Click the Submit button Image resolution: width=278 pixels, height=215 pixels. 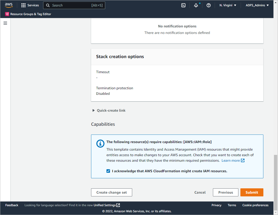tap(252, 192)
